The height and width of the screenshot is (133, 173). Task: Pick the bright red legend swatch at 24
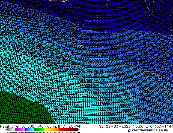(59, 129)
